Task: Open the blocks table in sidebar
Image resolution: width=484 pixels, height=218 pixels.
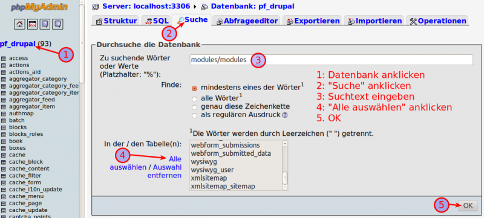Action: [18, 127]
